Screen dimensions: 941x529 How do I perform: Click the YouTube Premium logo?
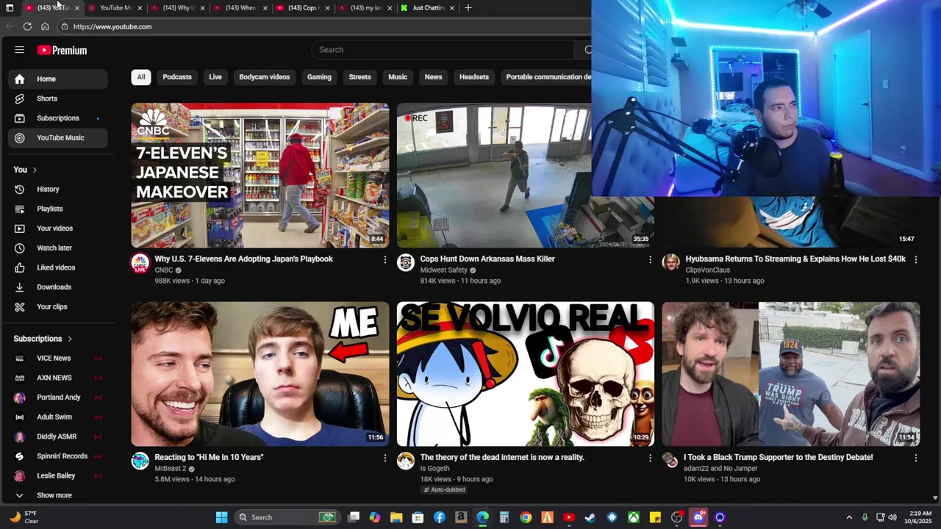tap(62, 50)
